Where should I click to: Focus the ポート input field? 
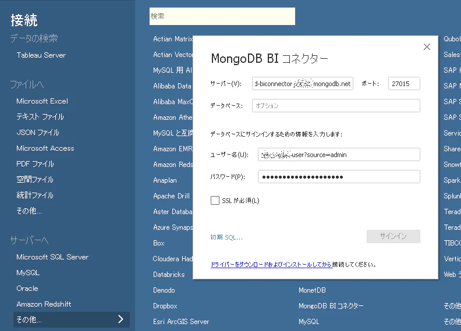pyautogui.click(x=404, y=84)
